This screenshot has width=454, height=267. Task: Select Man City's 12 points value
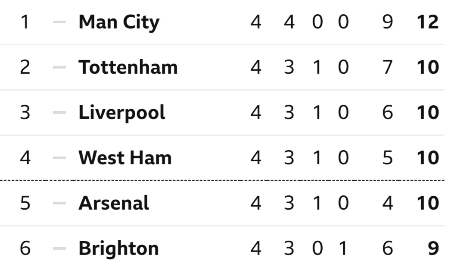click(x=428, y=22)
